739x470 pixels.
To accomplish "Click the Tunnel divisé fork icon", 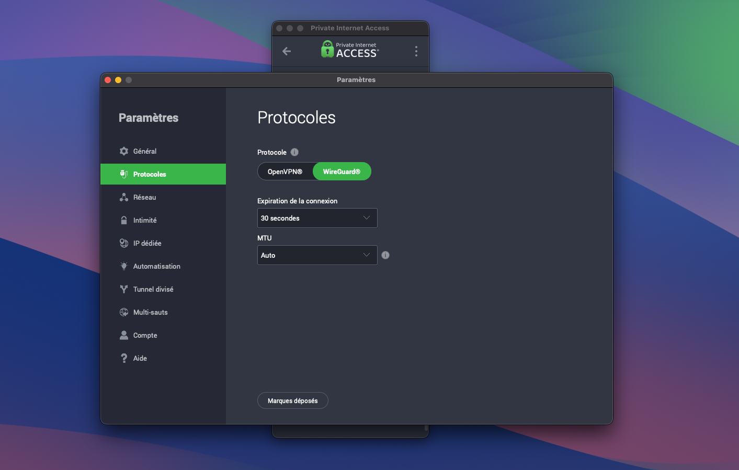I will (124, 289).
